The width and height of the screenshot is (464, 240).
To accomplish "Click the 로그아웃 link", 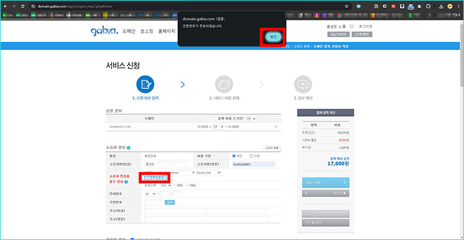I will [366, 27].
